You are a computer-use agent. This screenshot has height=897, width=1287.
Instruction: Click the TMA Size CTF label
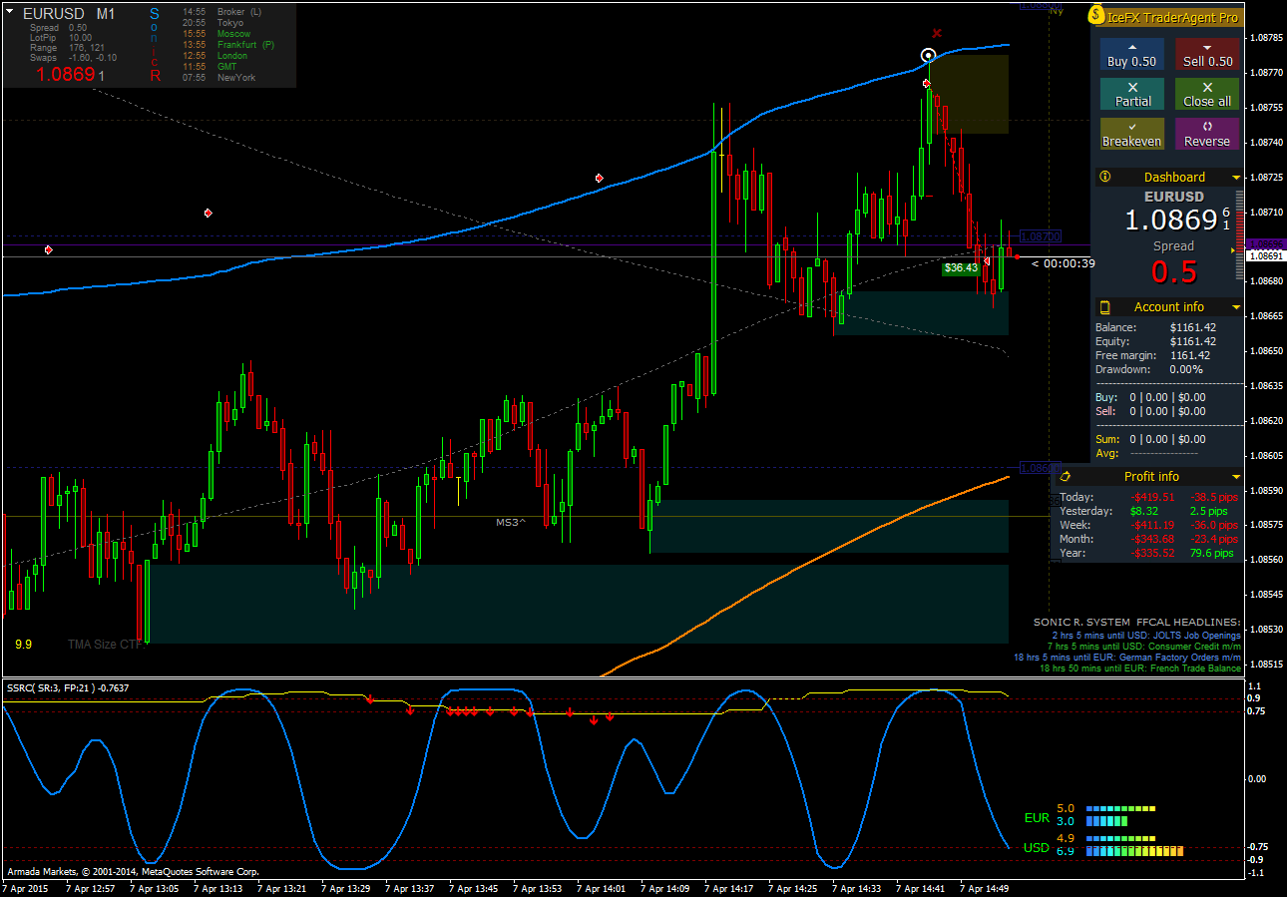click(106, 645)
